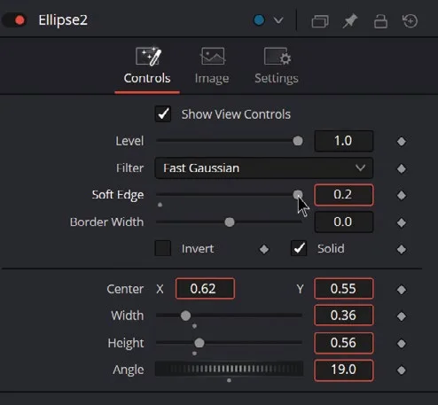The image size is (438, 405).
Task: Uncheck Show View Controls checkbox
Action: pos(163,114)
